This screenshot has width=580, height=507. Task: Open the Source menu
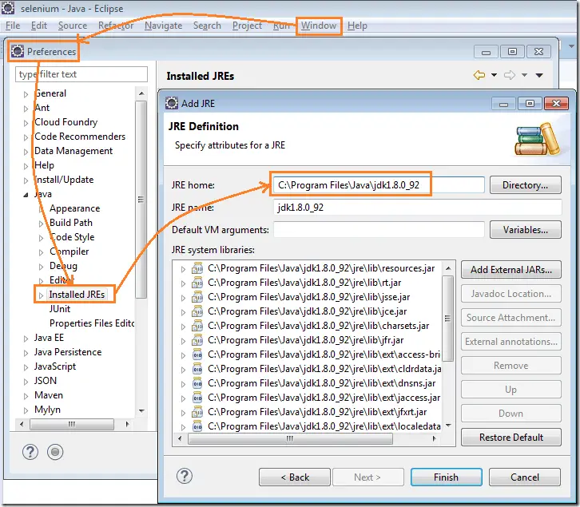click(x=73, y=26)
